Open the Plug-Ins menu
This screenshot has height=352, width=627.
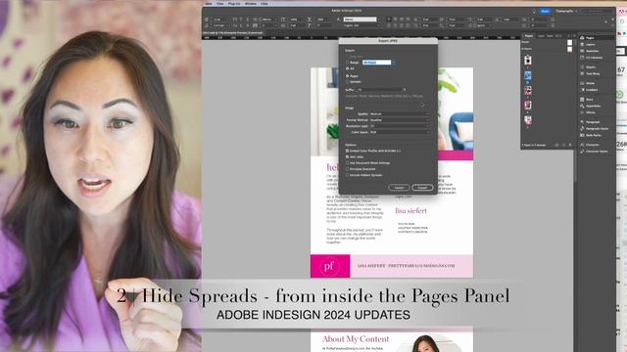[x=234, y=4]
